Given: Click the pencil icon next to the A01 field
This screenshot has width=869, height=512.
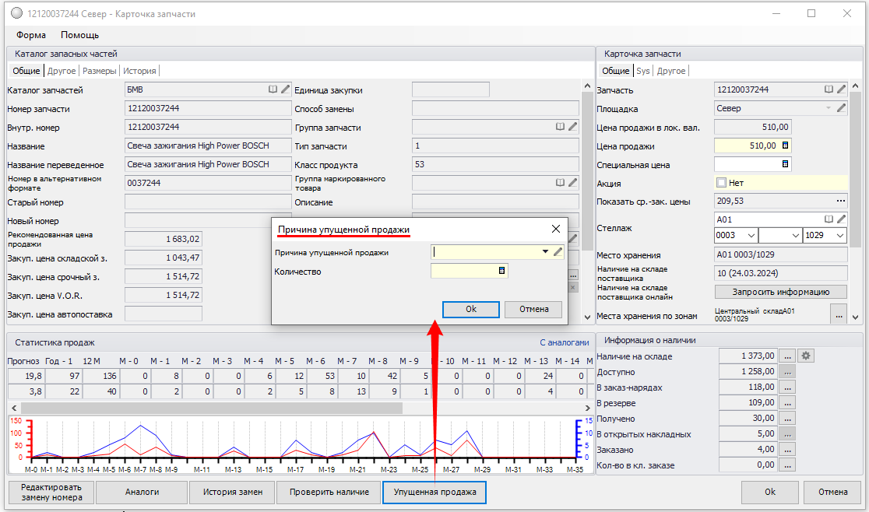Looking at the screenshot, I should tap(841, 220).
